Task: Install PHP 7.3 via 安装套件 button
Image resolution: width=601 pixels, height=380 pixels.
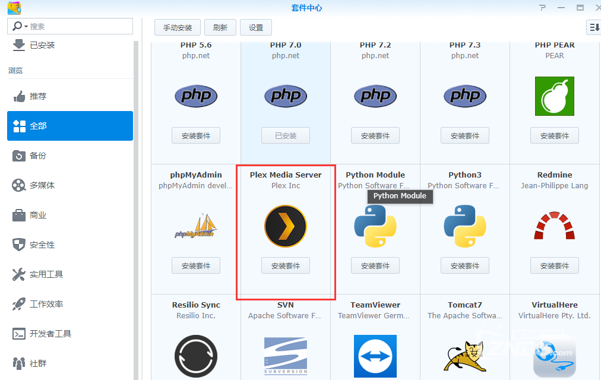Action: (465, 135)
